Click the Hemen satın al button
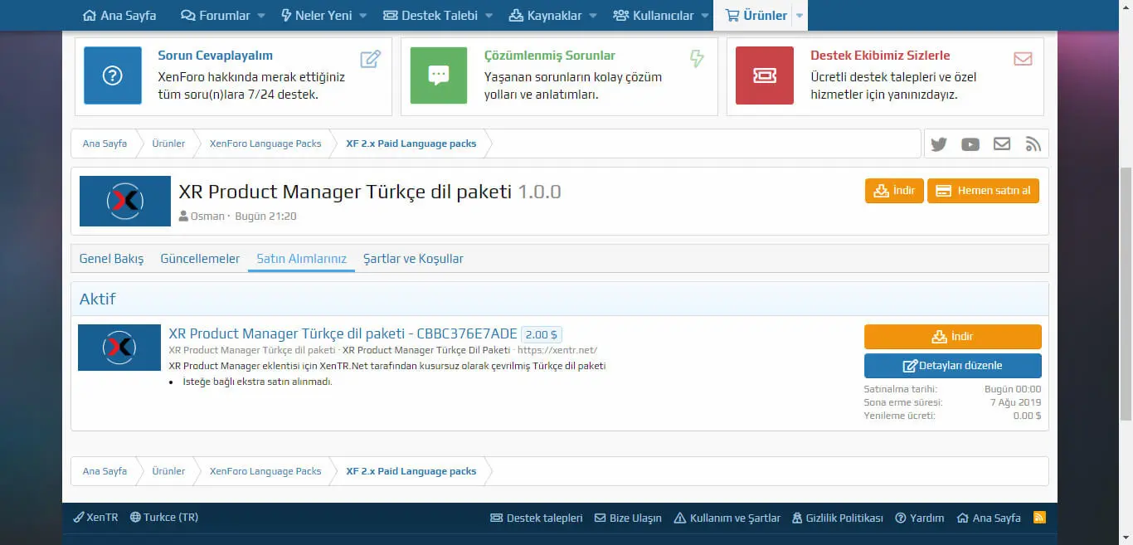This screenshot has height=545, width=1133. coord(983,191)
